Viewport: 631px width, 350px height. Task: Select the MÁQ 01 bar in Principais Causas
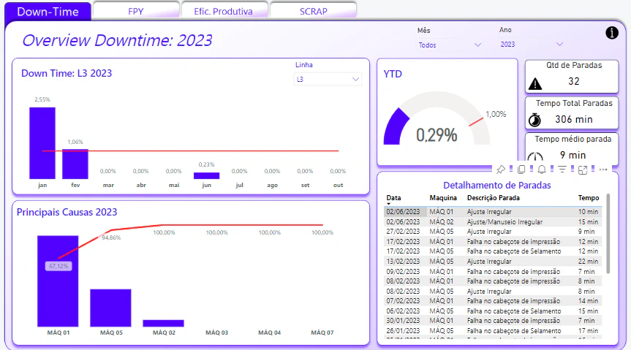point(58,281)
